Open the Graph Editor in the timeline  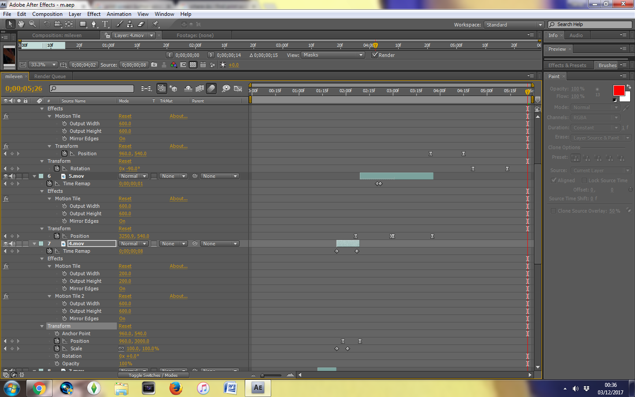tap(238, 88)
